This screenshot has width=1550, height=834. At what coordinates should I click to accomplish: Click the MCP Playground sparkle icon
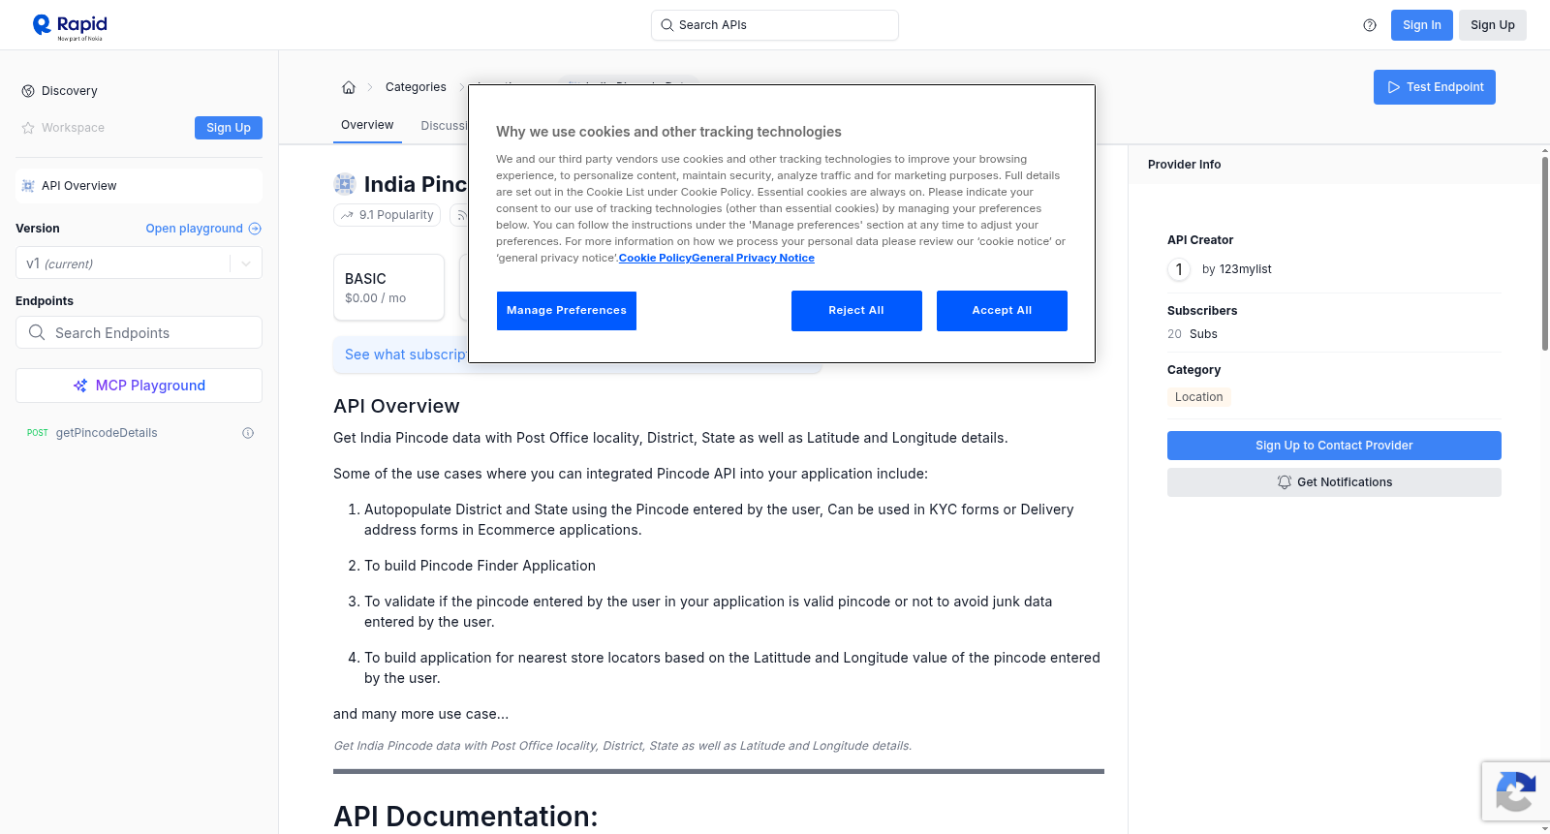click(80, 386)
